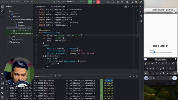Open the user account profile icon

pyautogui.click(x=141, y=2)
